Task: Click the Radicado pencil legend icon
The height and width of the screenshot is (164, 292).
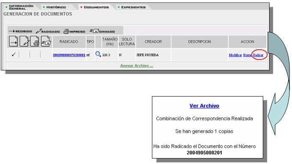Action: (x=39, y=31)
